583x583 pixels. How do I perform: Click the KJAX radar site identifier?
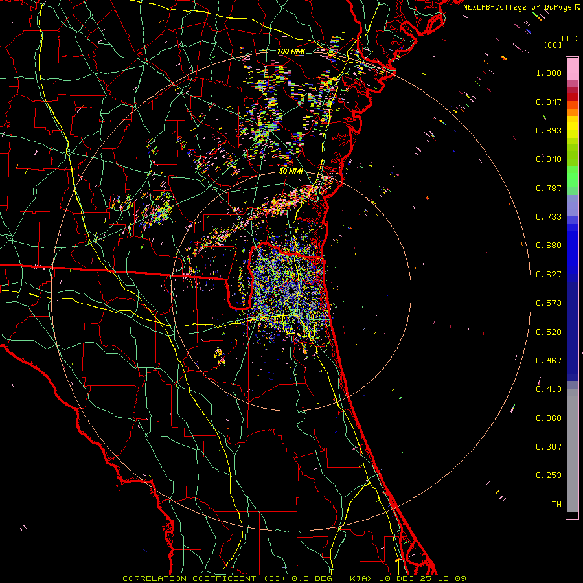pyautogui.click(x=363, y=578)
